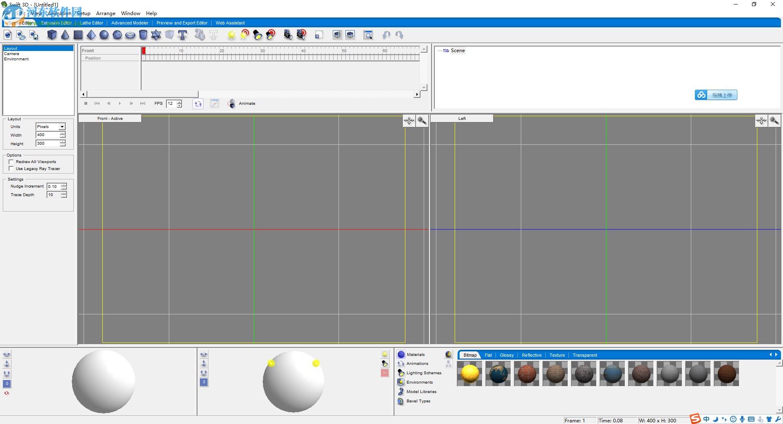Add a Point Light using the sun icon

(x=232, y=35)
